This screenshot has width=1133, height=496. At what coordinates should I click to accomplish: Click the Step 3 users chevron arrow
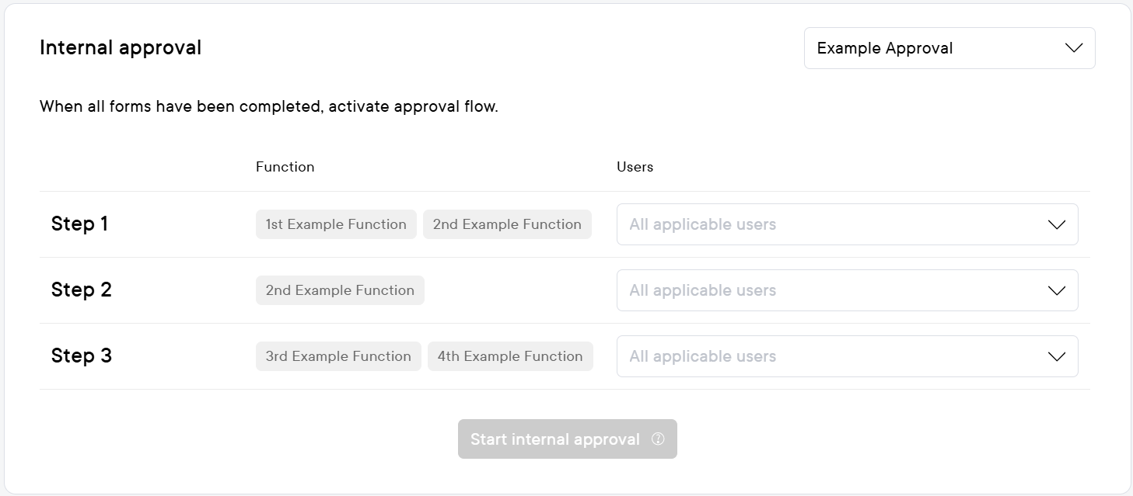point(1056,356)
